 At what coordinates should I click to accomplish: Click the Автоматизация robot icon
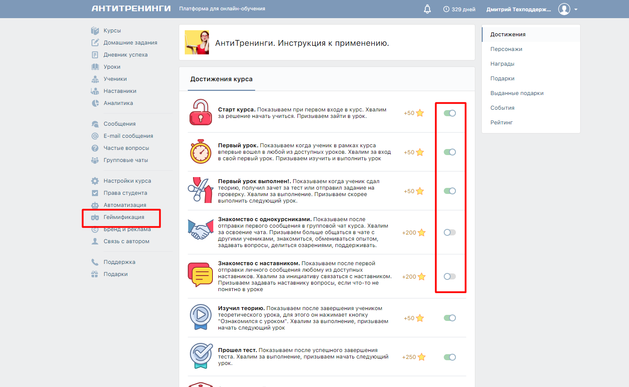tap(95, 205)
